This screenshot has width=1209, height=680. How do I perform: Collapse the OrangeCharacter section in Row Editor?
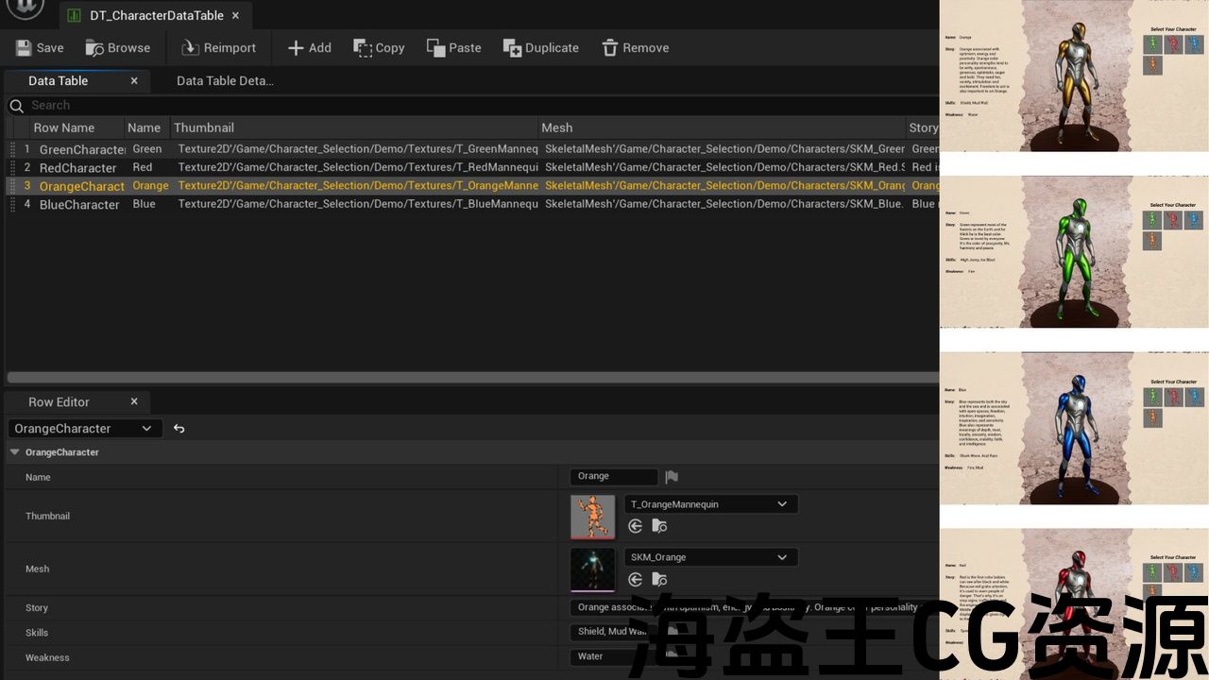[14, 452]
